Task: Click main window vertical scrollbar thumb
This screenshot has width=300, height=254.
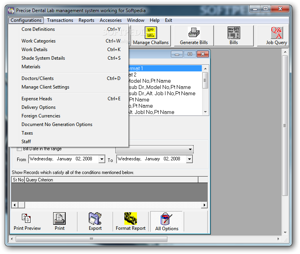Action: 285,126
